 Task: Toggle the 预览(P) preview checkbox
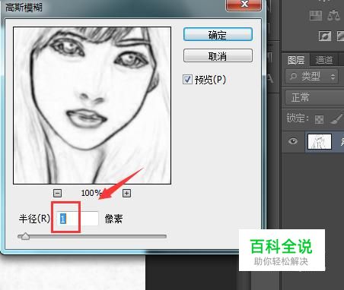(x=187, y=80)
